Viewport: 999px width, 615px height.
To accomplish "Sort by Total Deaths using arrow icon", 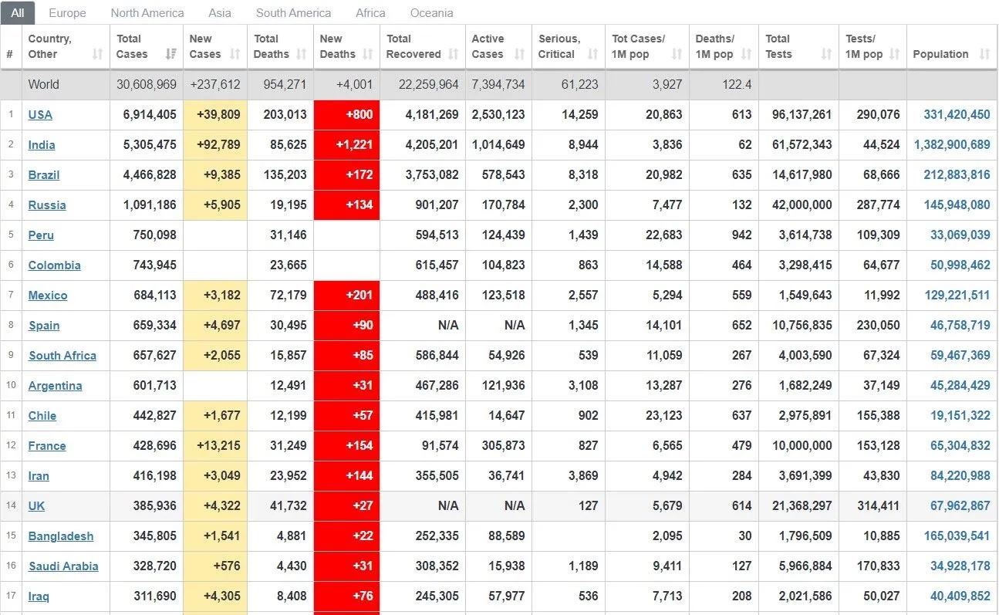I will pos(302,54).
